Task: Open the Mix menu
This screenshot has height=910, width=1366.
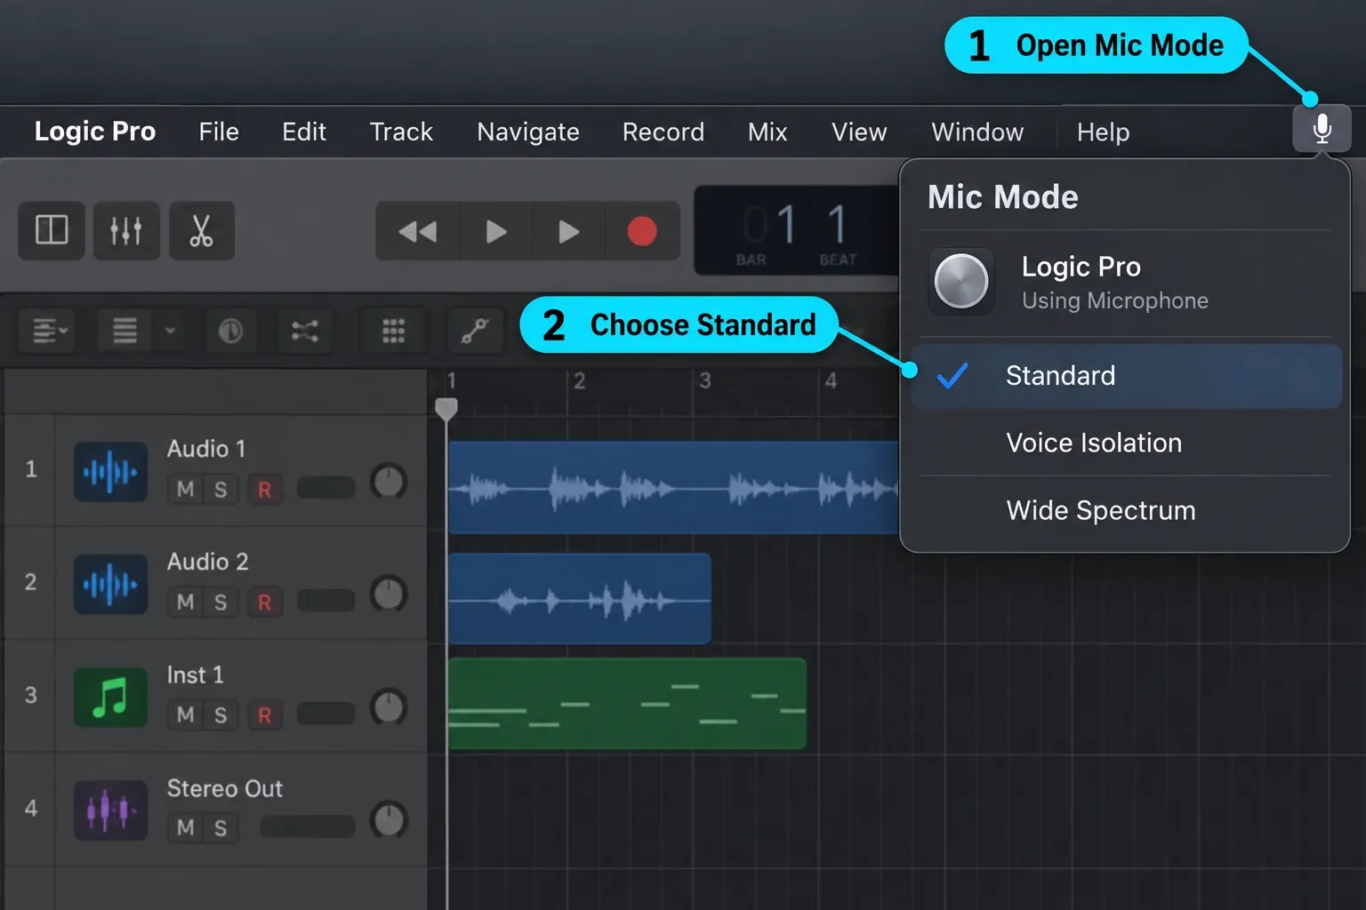Action: (767, 132)
